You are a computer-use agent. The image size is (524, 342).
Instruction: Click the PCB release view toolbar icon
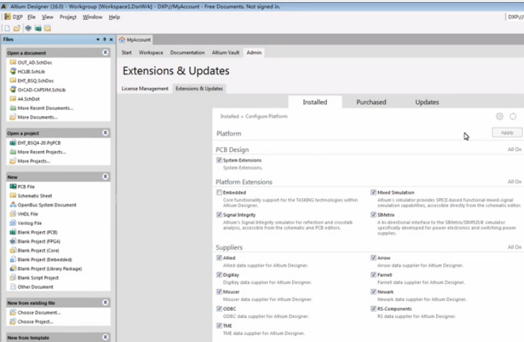[x=38, y=28]
